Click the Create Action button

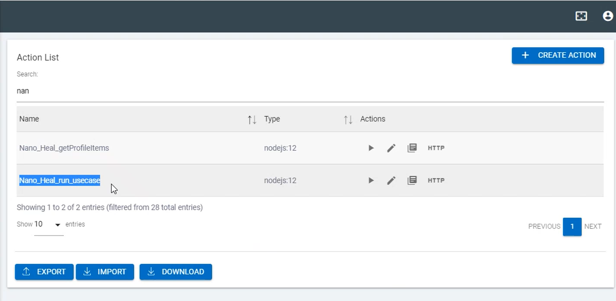558,56
